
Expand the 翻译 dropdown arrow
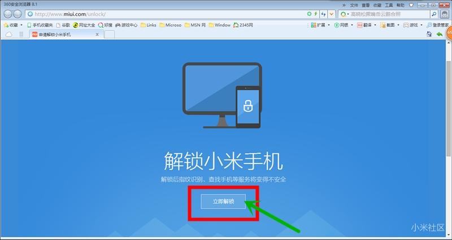tap(375, 25)
